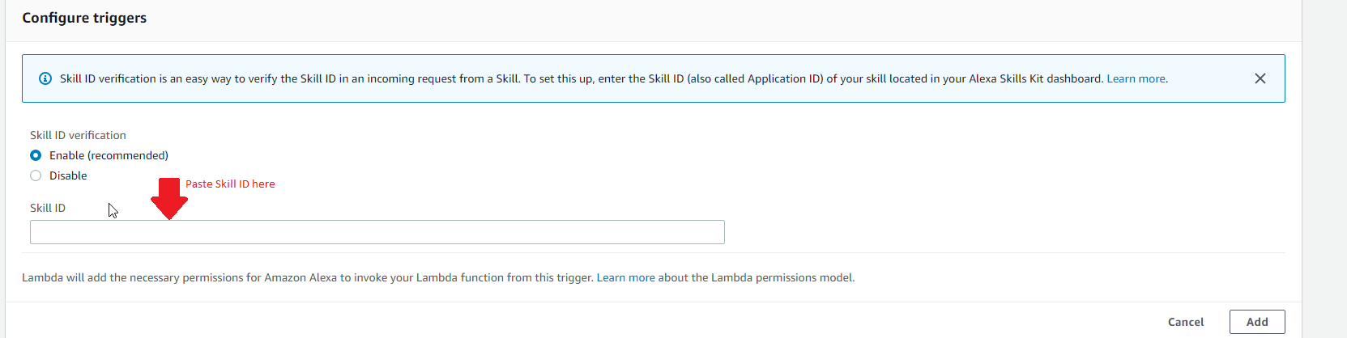Viewport: 1347px width, 338px height.
Task: Select the Enable (recommended) radio button
Action: coord(36,155)
